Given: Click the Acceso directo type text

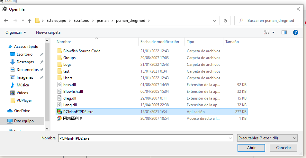Looking at the screenshot, I should tap(203, 119).
